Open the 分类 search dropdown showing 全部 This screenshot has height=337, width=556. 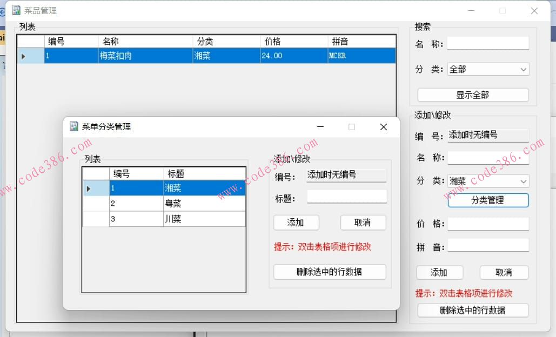tap(522, 69)
